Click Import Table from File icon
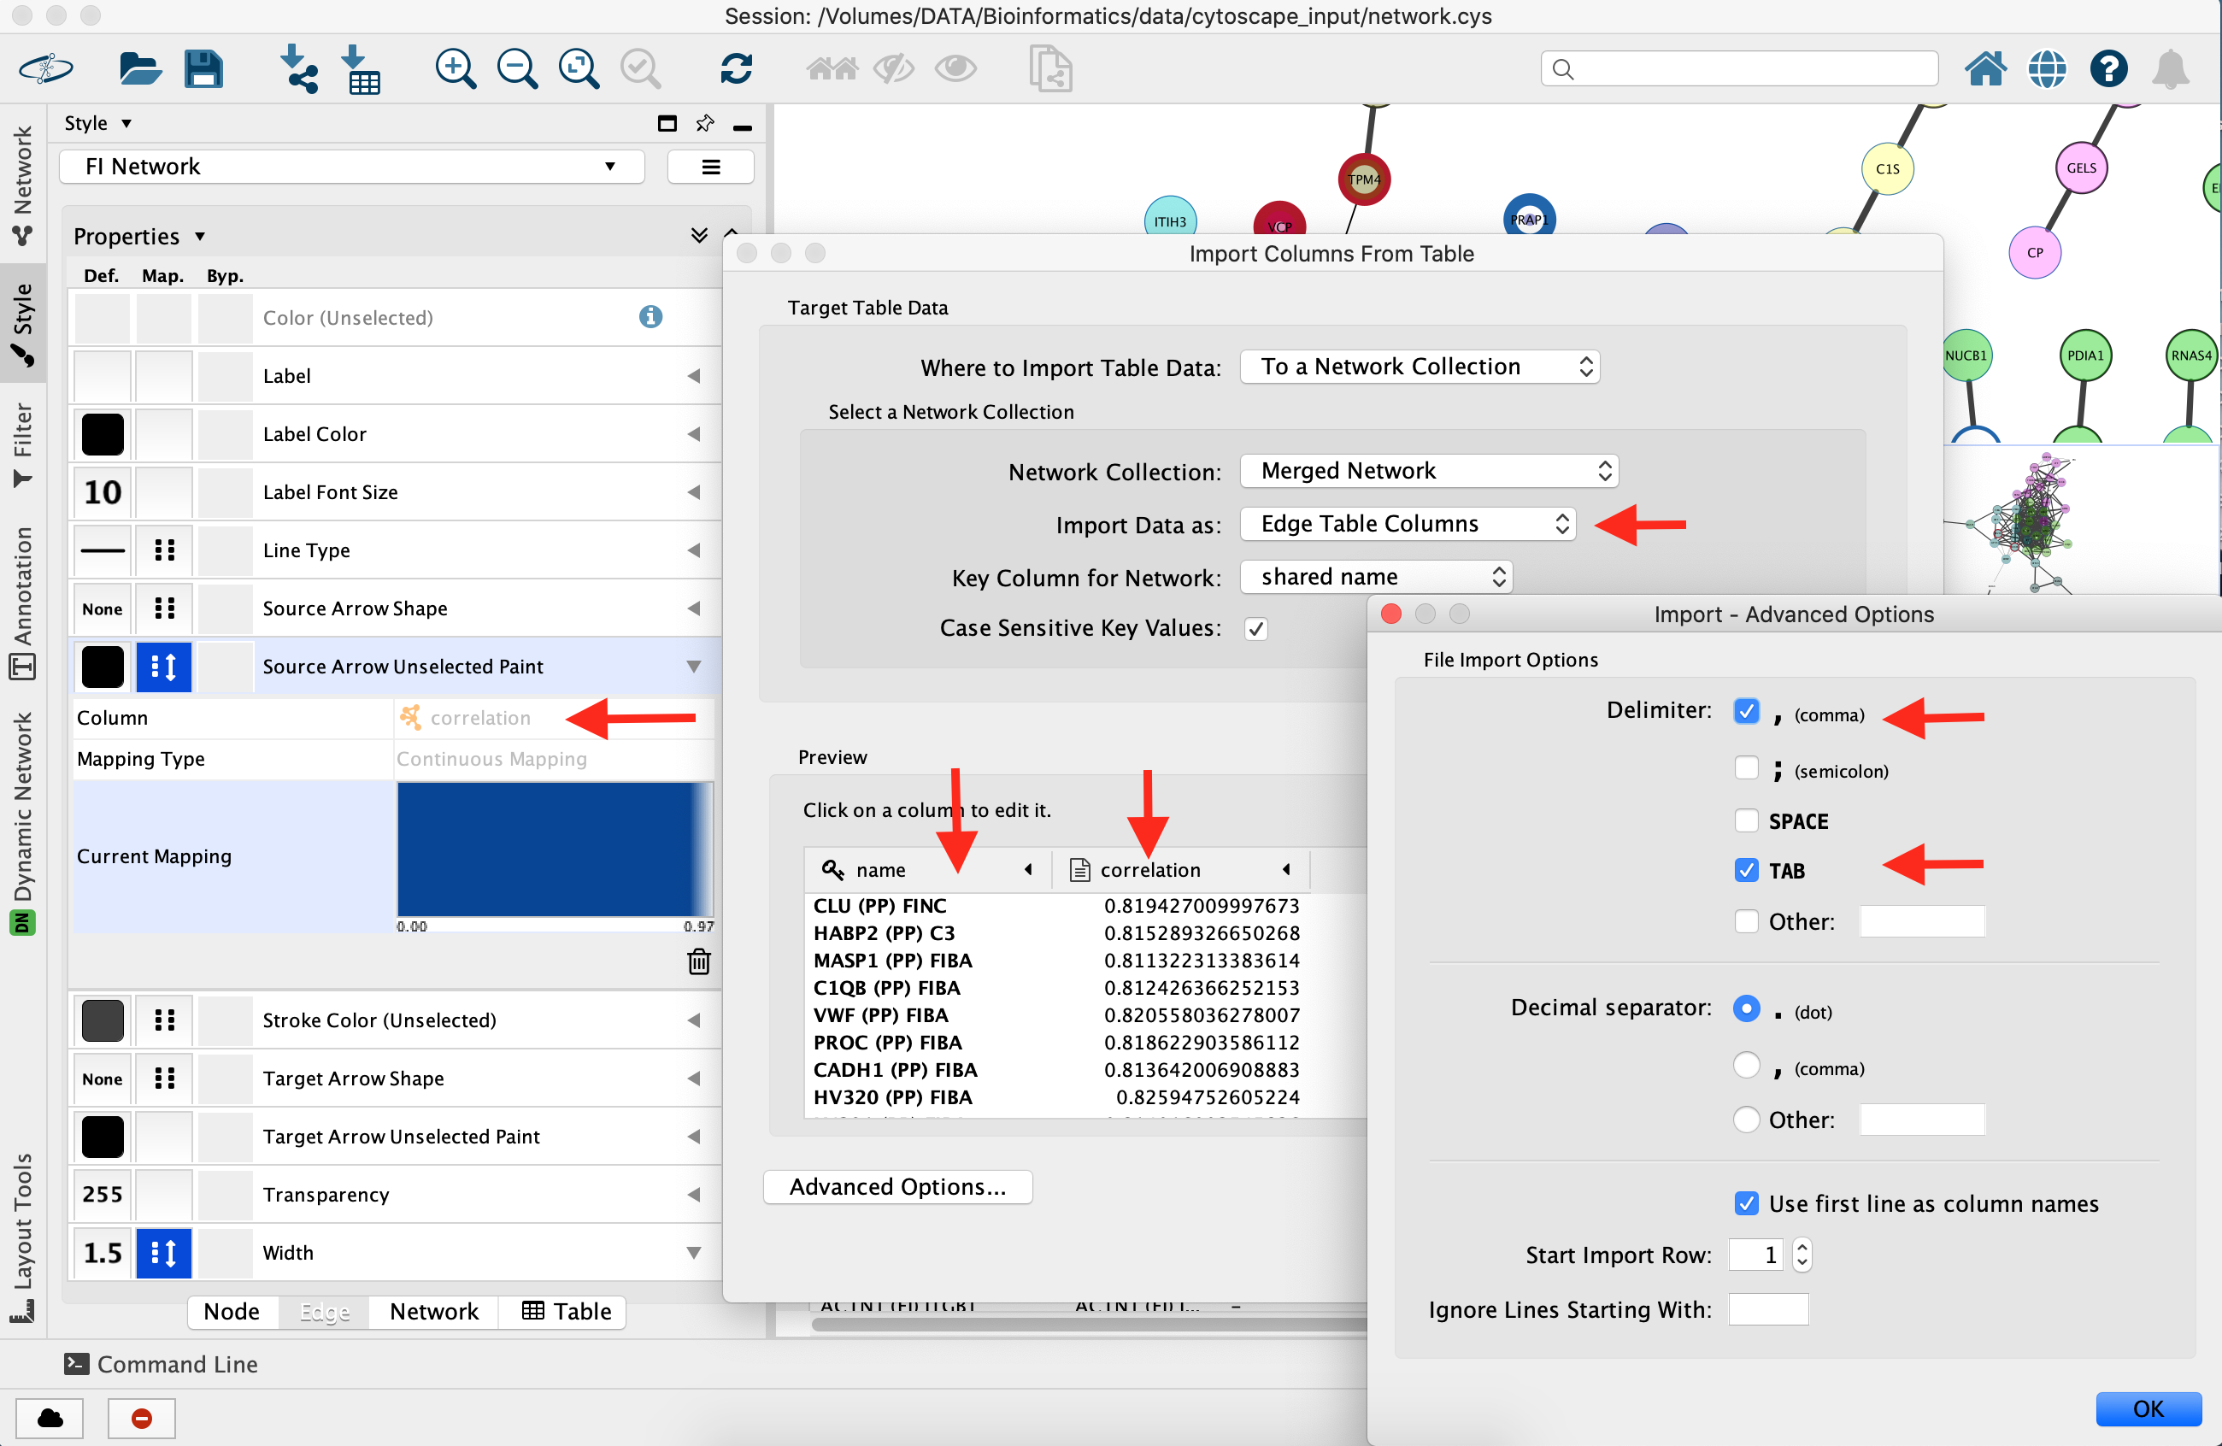 coord(362,69)
